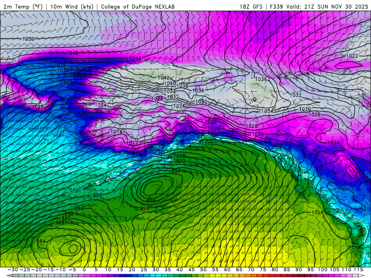Click the -10 value on temperature scale
371x278 pixels.
[x=61, y=270]
